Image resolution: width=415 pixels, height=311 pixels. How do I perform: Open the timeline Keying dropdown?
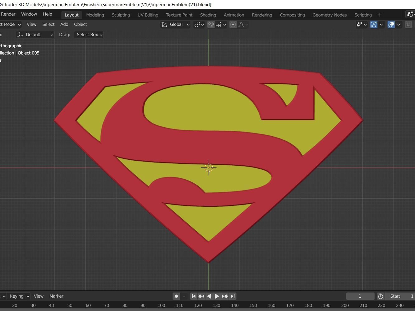pos(19,296)
